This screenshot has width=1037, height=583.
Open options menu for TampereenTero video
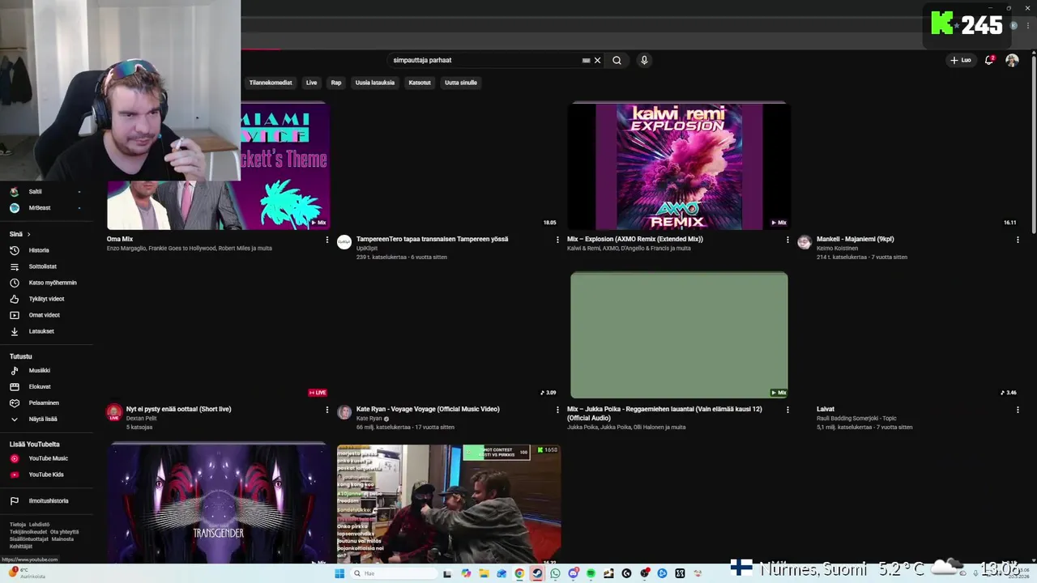click(x=557, y=240)
